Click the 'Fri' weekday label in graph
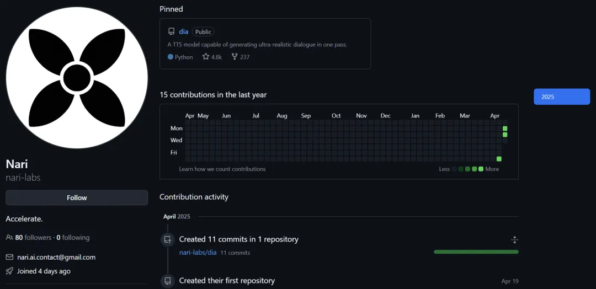The image size is (596, 289). click(174, 152)
